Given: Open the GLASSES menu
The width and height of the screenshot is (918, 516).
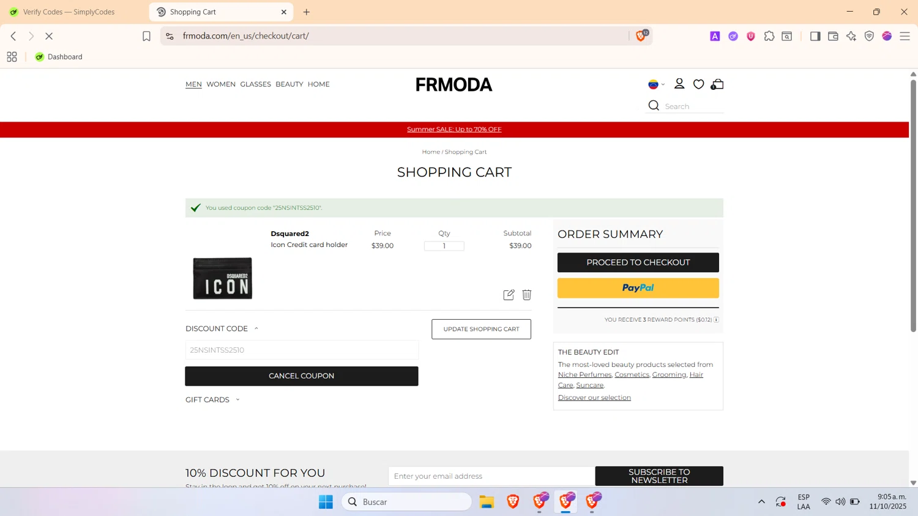Looking at the screenshot, I should tap(255, 84).
